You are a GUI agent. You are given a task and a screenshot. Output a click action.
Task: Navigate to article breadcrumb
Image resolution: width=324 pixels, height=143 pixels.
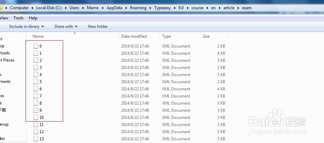coord(229,8)
